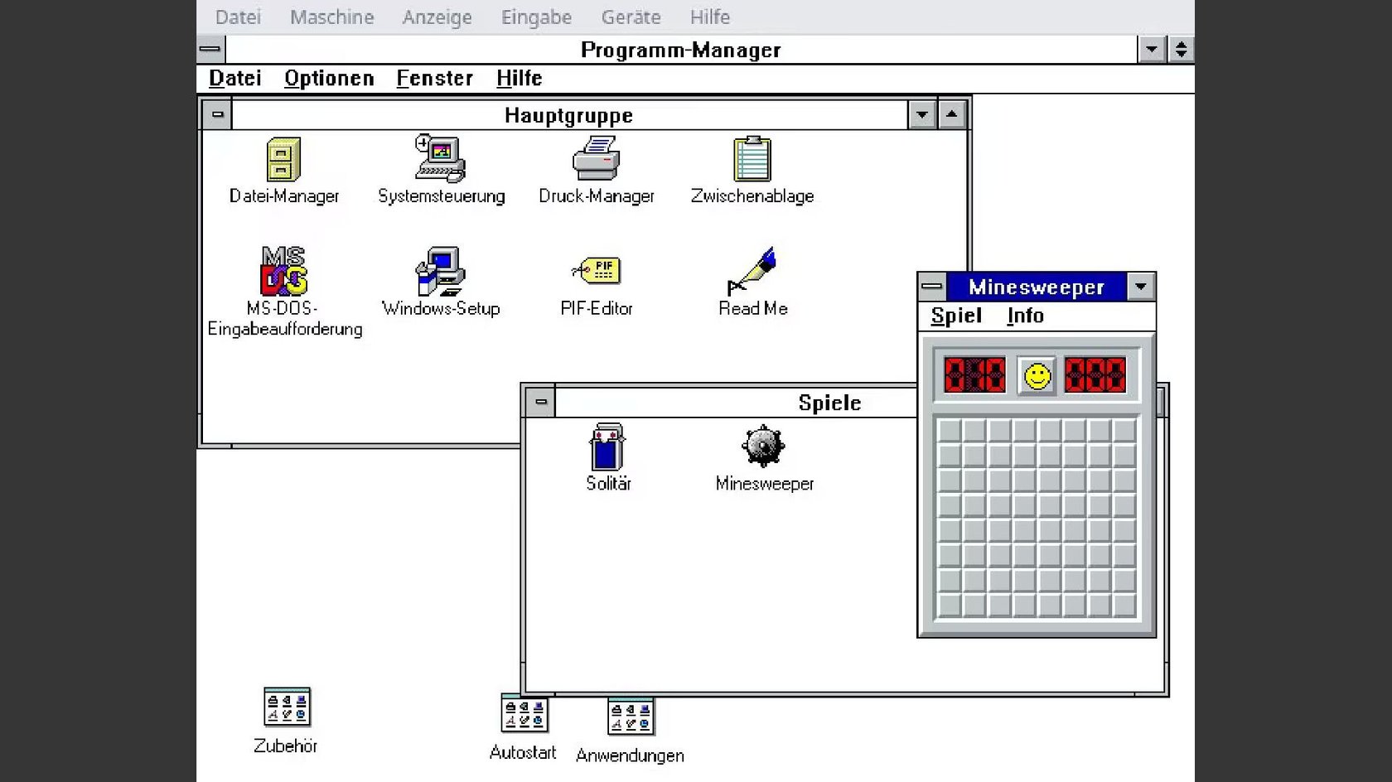Image resolution: width=1392 pixels, height=782 pixels.
Task: Open the Fenster menu in Programm-Manager
Action: click(x=434, y=78)
